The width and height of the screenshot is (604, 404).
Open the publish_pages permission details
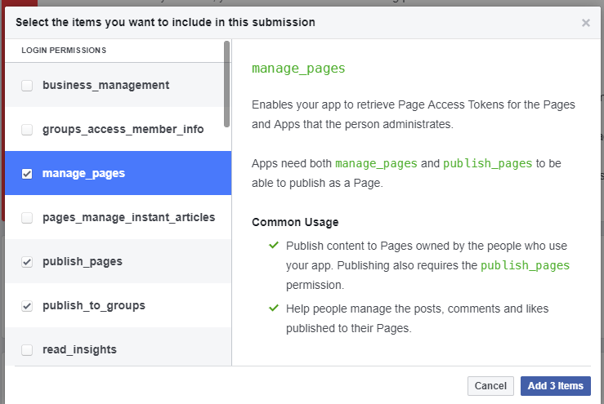(118, 262)
